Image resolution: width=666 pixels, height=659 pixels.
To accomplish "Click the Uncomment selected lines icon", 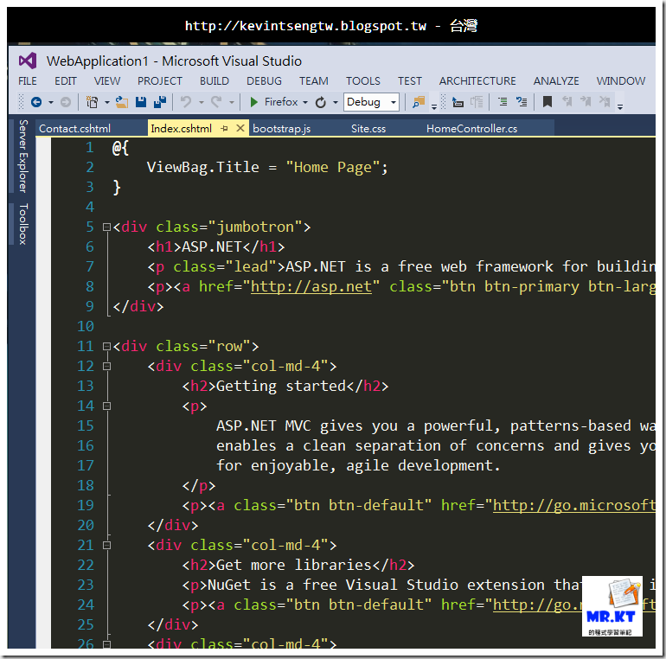I will [x=522, y=102].
